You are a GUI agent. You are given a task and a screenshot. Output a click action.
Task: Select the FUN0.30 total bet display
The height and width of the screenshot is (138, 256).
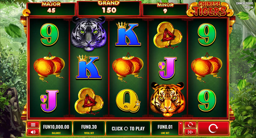(x=89, y=128)
